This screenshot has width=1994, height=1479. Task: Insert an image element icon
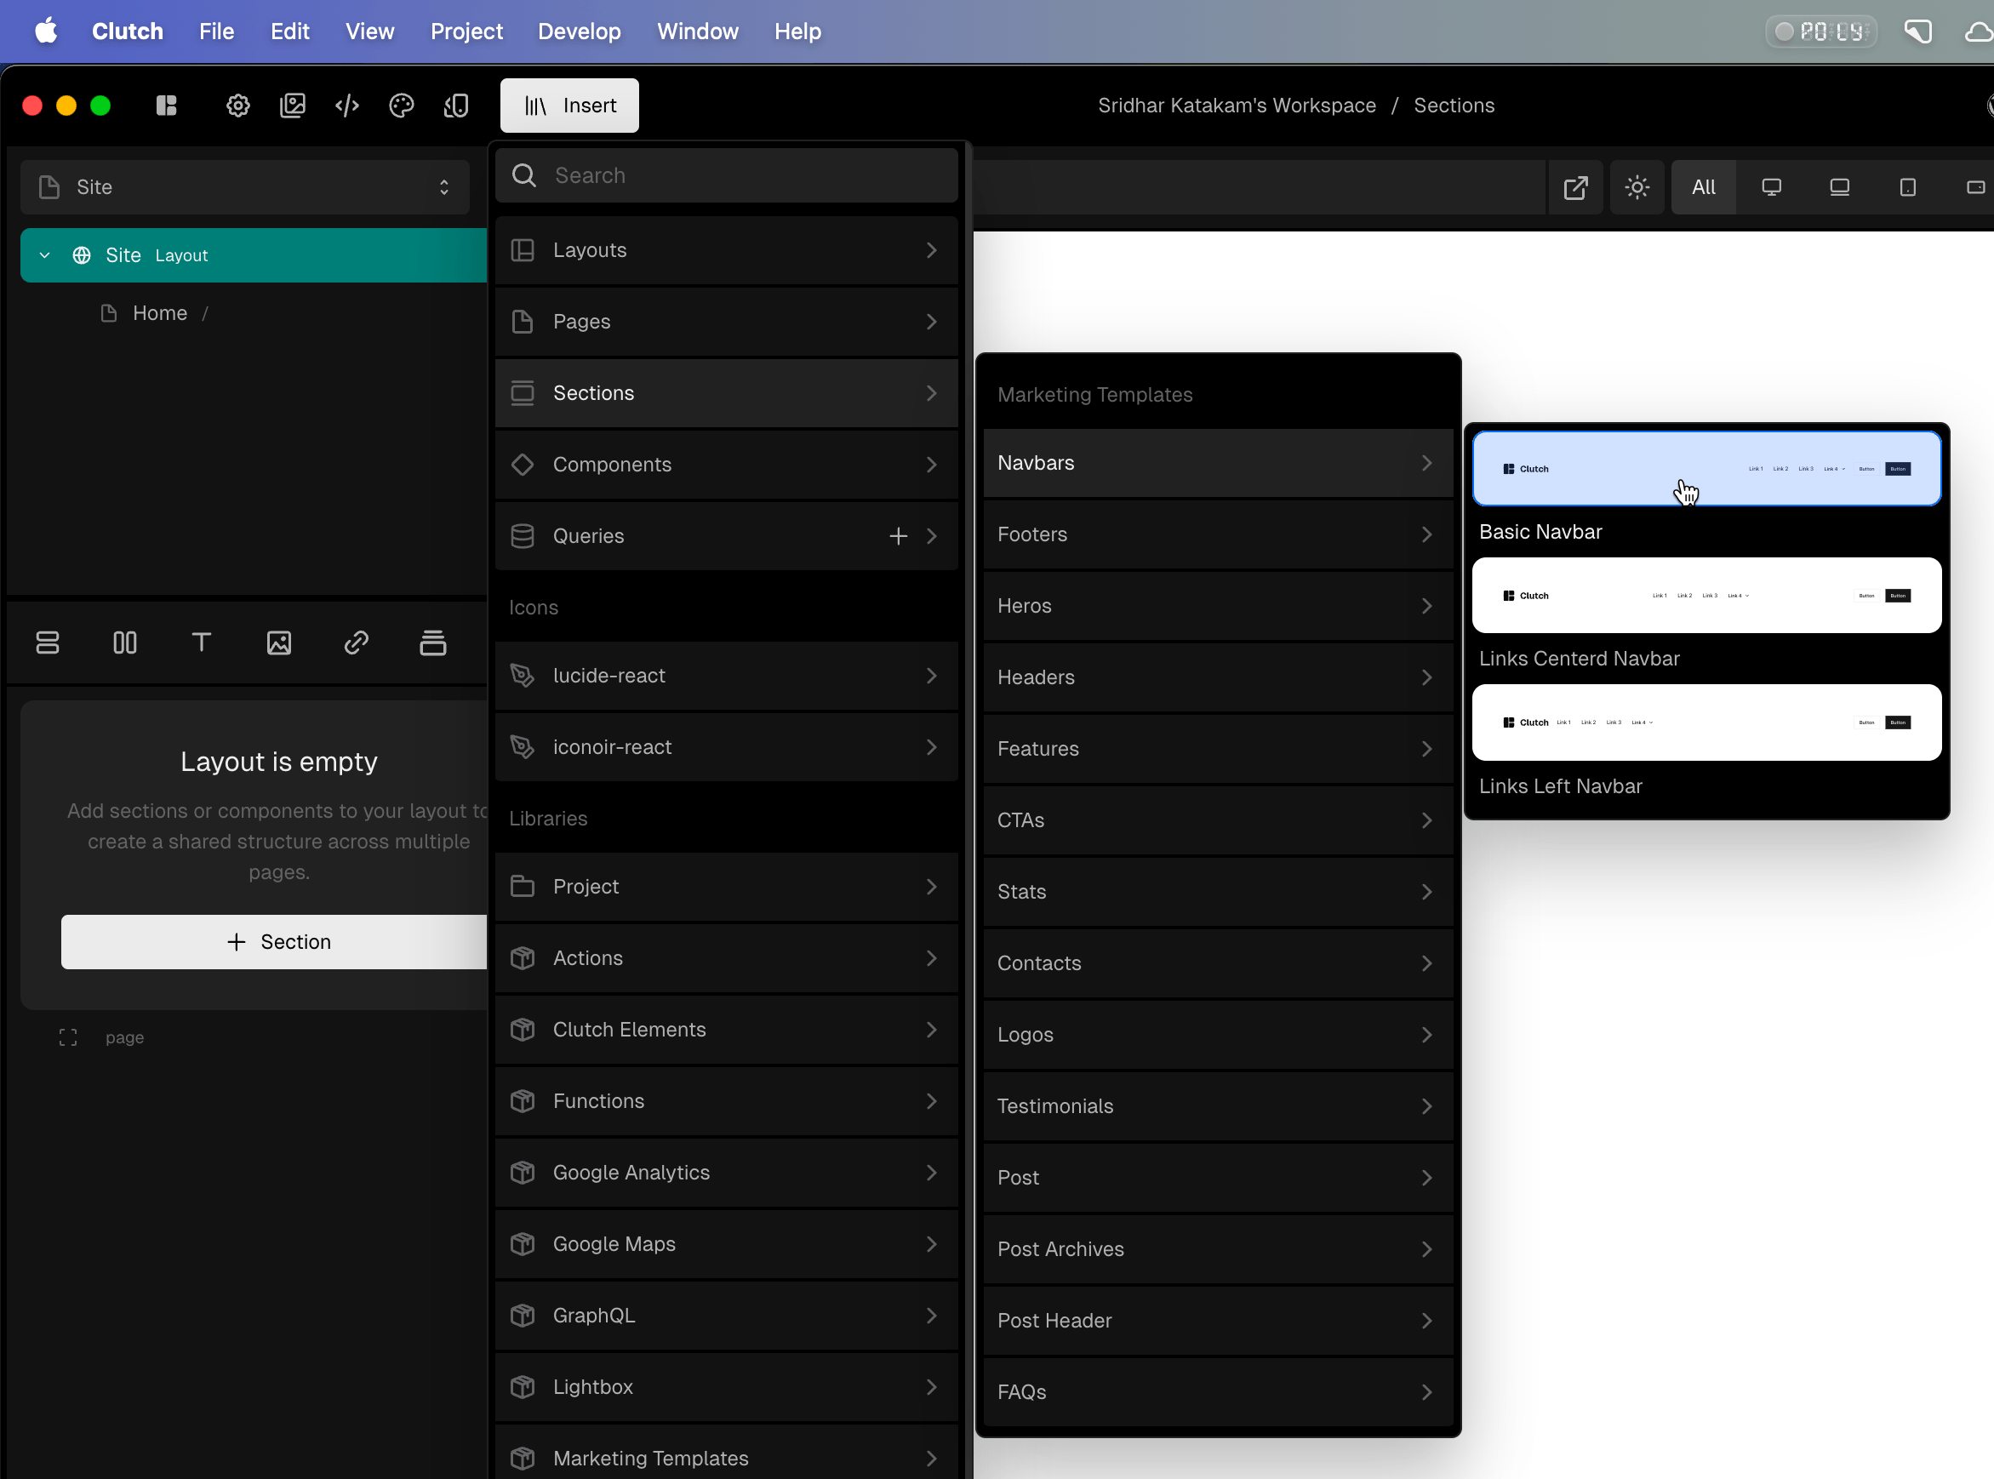pos(279,642)
